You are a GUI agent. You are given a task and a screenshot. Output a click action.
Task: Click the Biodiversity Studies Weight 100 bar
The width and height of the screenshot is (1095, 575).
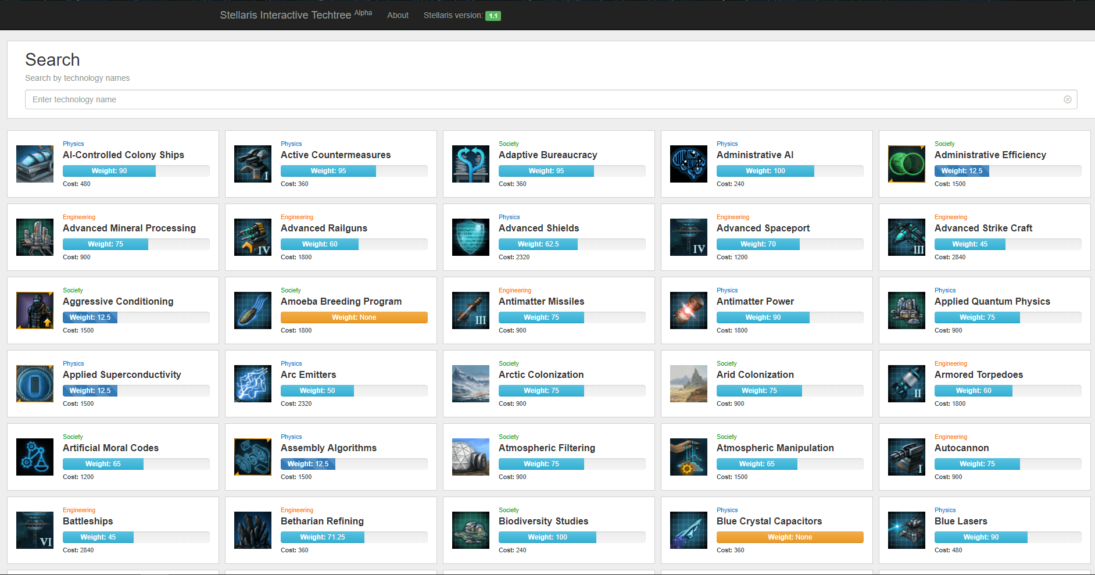(x=547, y=537)
